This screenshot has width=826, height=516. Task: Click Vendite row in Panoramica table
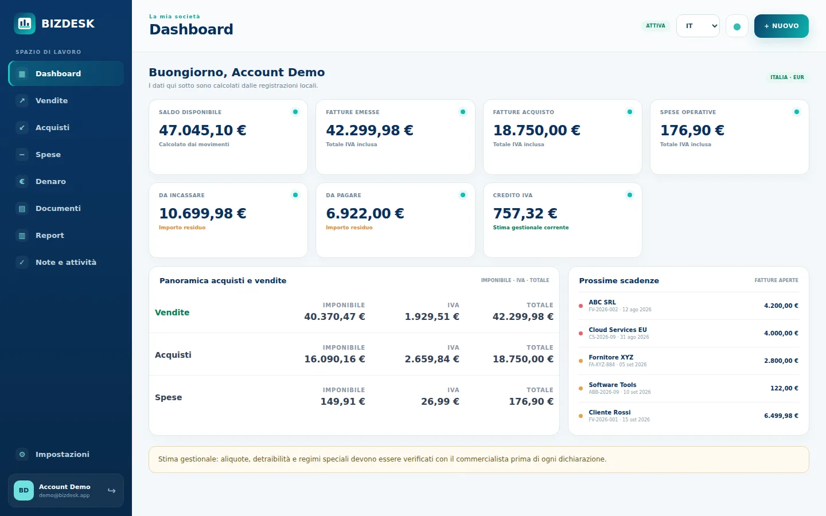coord(354,312)
